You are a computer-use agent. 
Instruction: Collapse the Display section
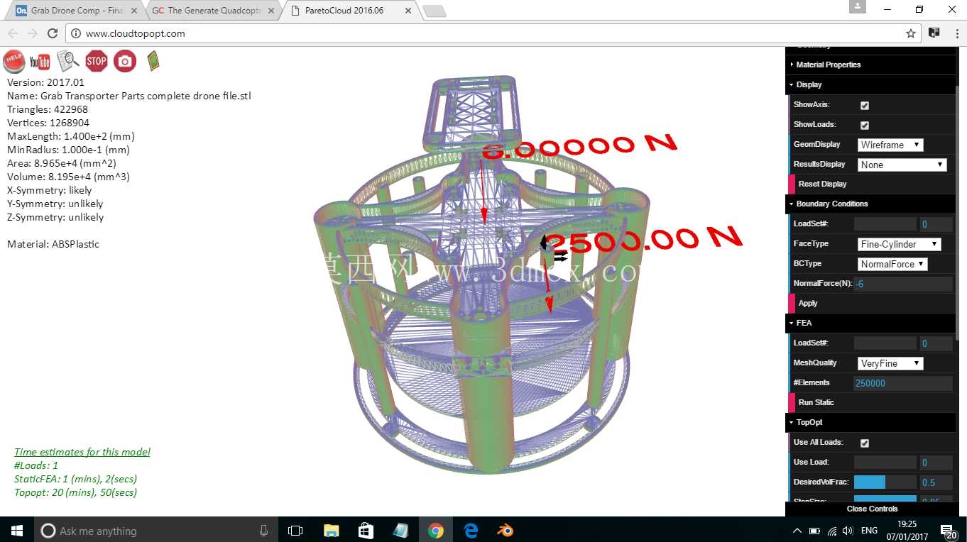click(870, 84)
